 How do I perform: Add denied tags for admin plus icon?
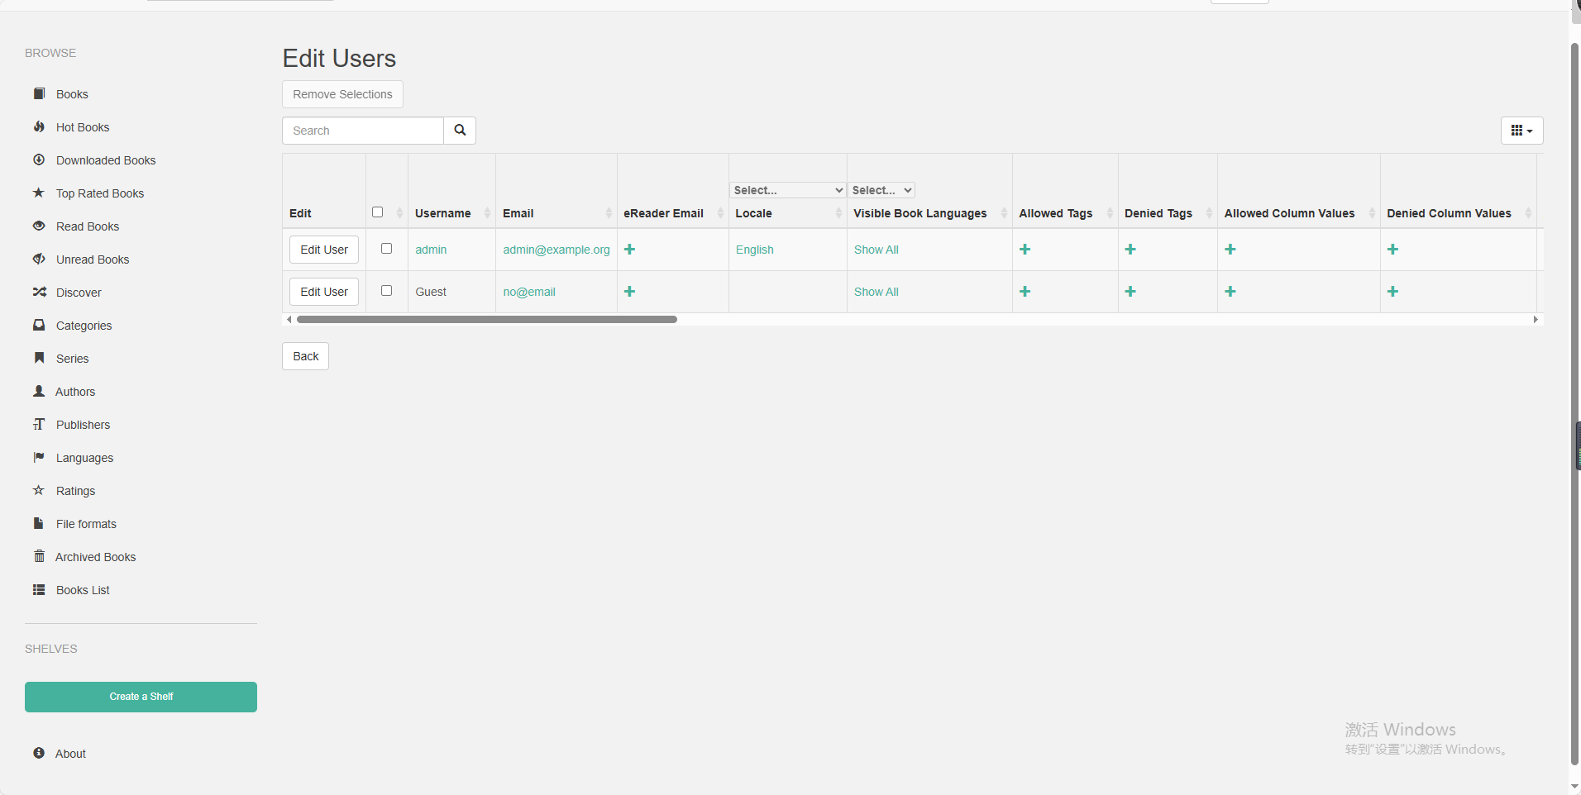pos(1130,250)
